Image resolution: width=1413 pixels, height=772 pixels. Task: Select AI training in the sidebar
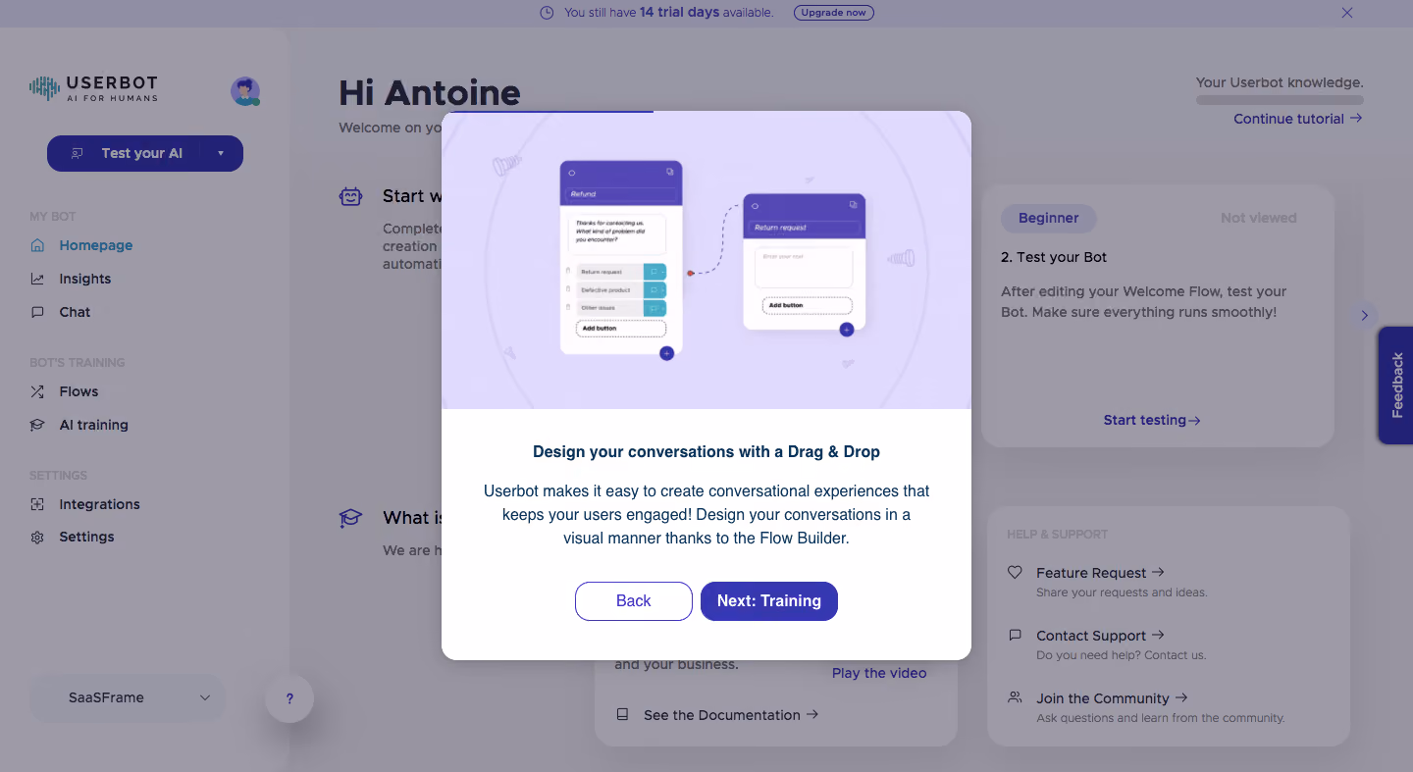93,425
